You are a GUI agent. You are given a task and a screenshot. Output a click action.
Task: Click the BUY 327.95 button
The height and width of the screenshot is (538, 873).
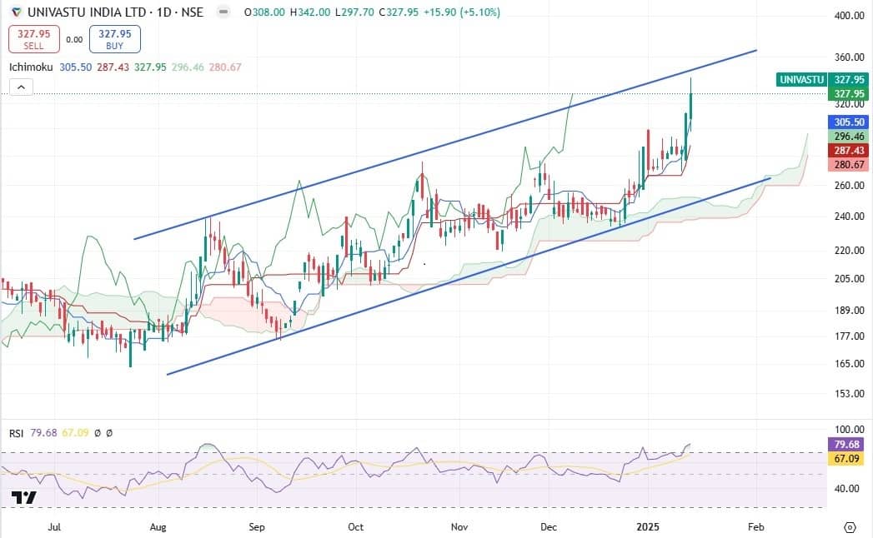point(115,39)
